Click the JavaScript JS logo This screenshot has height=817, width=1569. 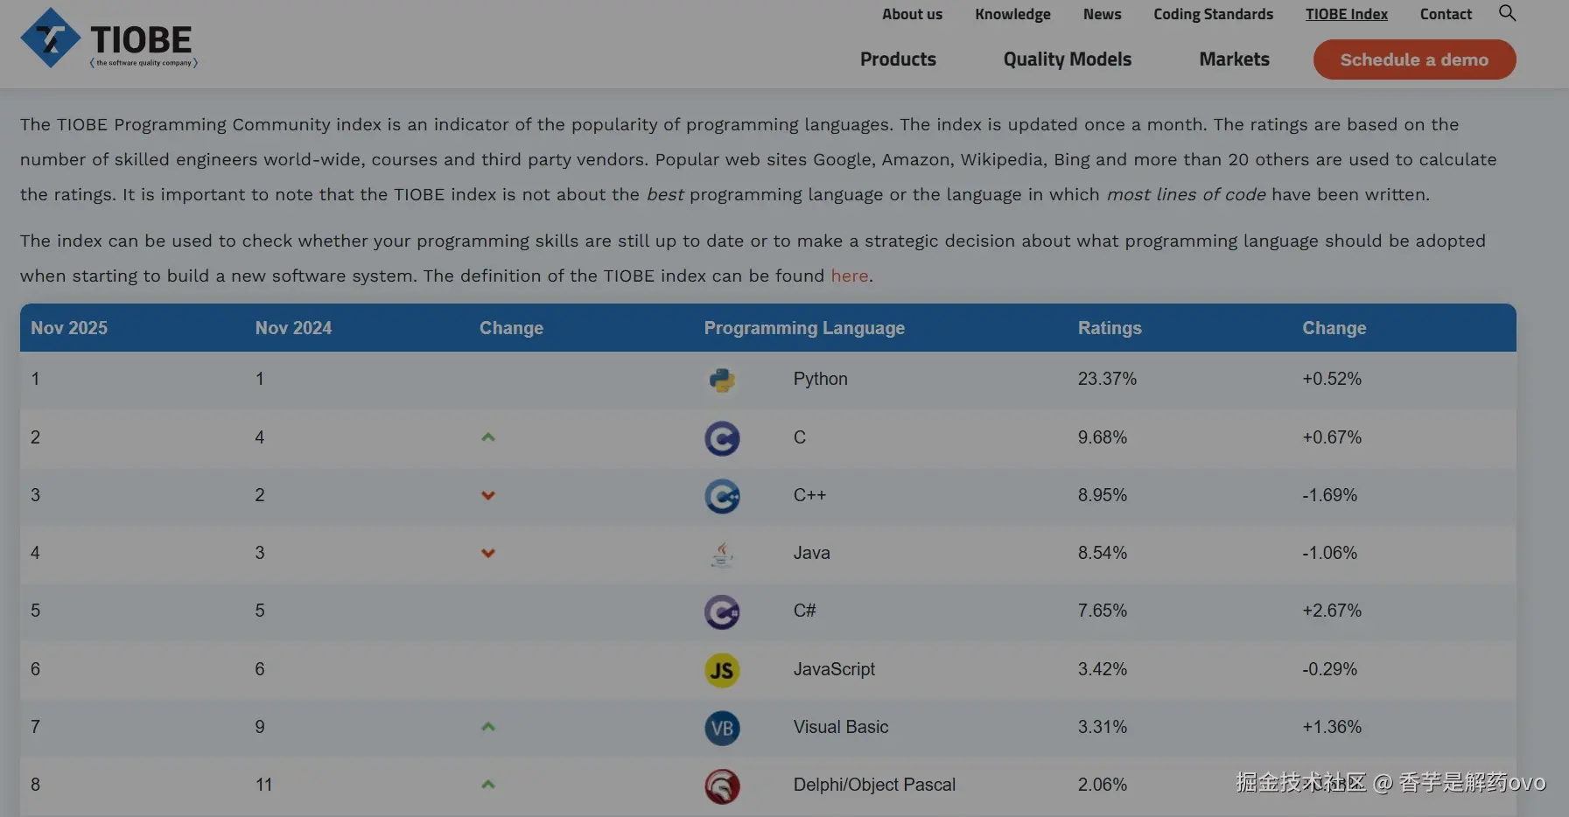(x=722, y=670)
